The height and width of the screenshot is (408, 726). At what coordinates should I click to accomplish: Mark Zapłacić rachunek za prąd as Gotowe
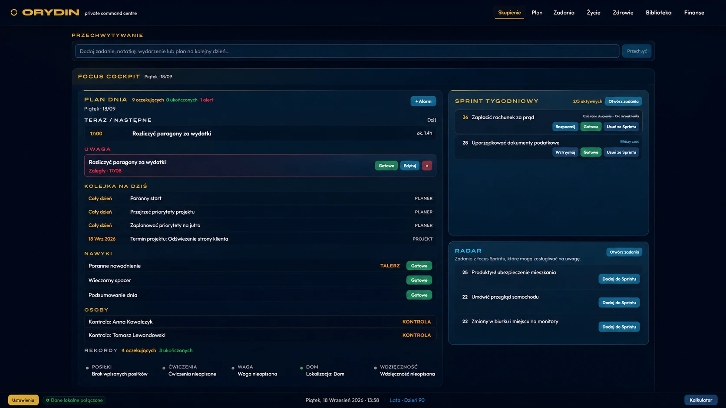click(x=591, y=127)
